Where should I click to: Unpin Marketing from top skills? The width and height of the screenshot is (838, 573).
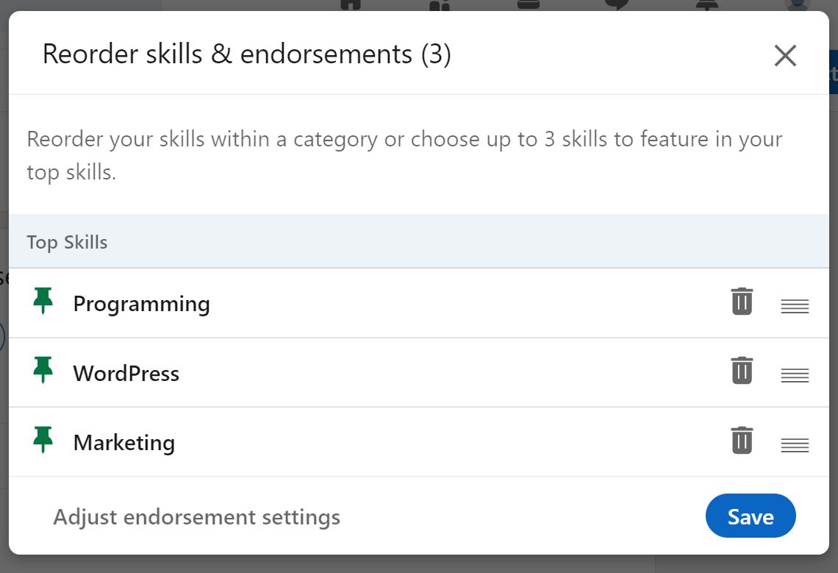(43, 441)
